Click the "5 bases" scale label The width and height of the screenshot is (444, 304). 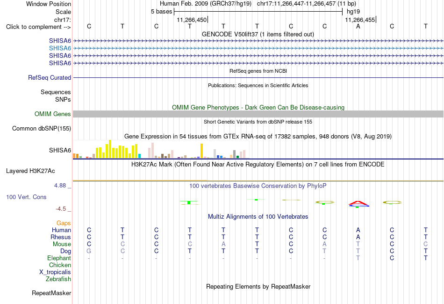[161, 12]
